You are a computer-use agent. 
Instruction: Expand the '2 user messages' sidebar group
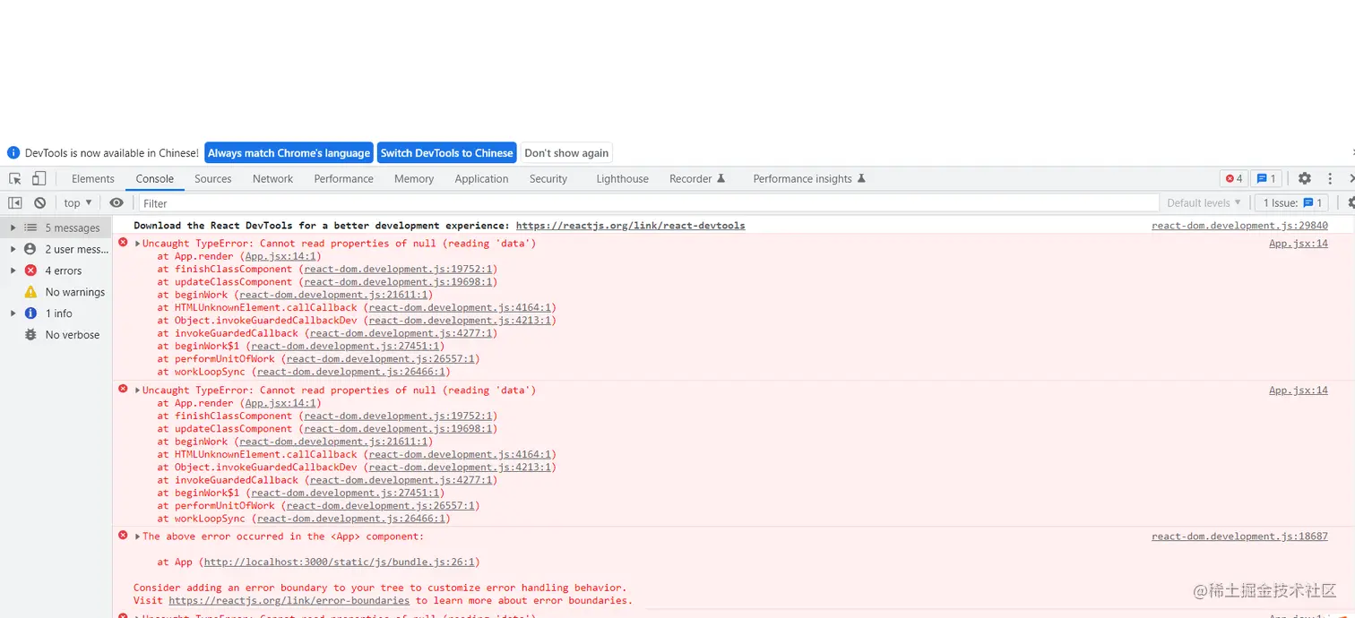[13, 249]
